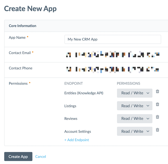The height and width of the screenshot is (164, 168).
Task: Focus the App Name text field
Action: pos(113,39)
